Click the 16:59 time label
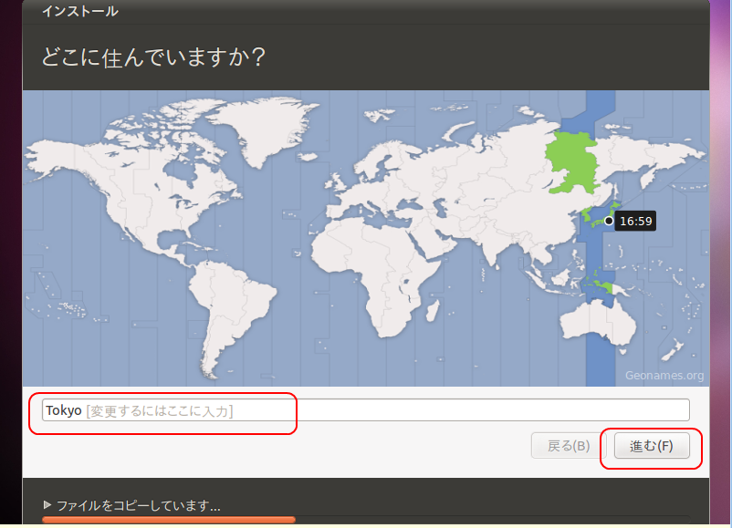732x528 pixels. 635,221
